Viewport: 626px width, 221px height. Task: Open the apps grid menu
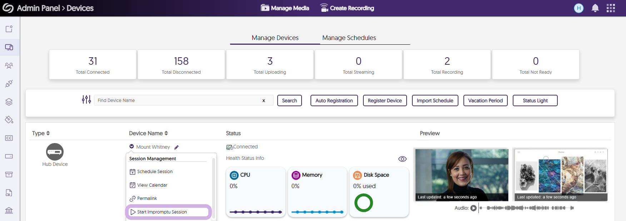611,8
